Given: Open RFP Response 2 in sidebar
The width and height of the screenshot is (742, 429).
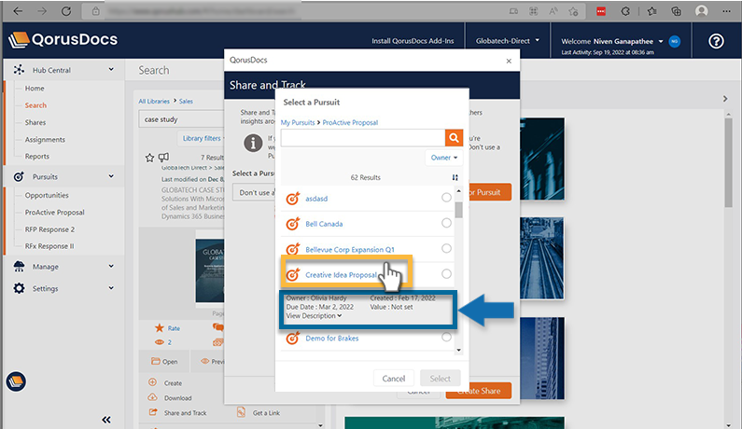Looking at the screenshot, I should tap(49, 229).
